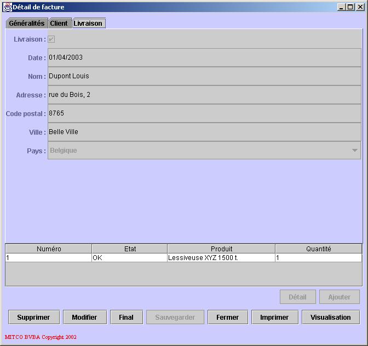This screenshot has width=368, height=346.
Task: Click the Final button
Action: point(127,317)
